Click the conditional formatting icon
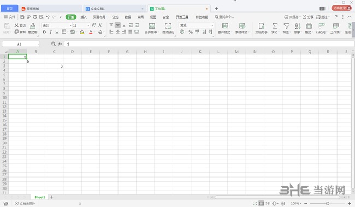Viewport: 355px width, 207px height. [225, 26]
